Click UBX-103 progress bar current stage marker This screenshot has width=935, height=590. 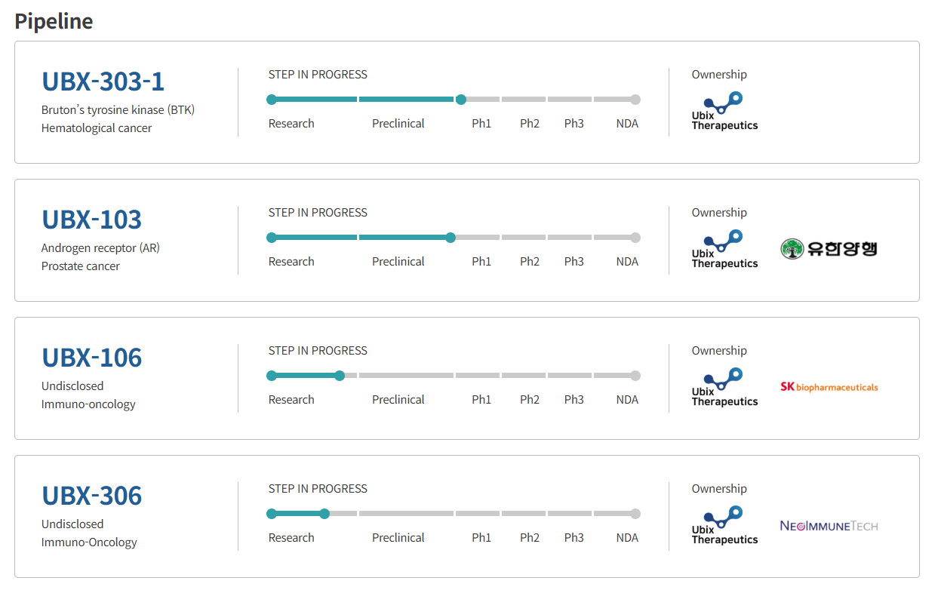[451, 238]
